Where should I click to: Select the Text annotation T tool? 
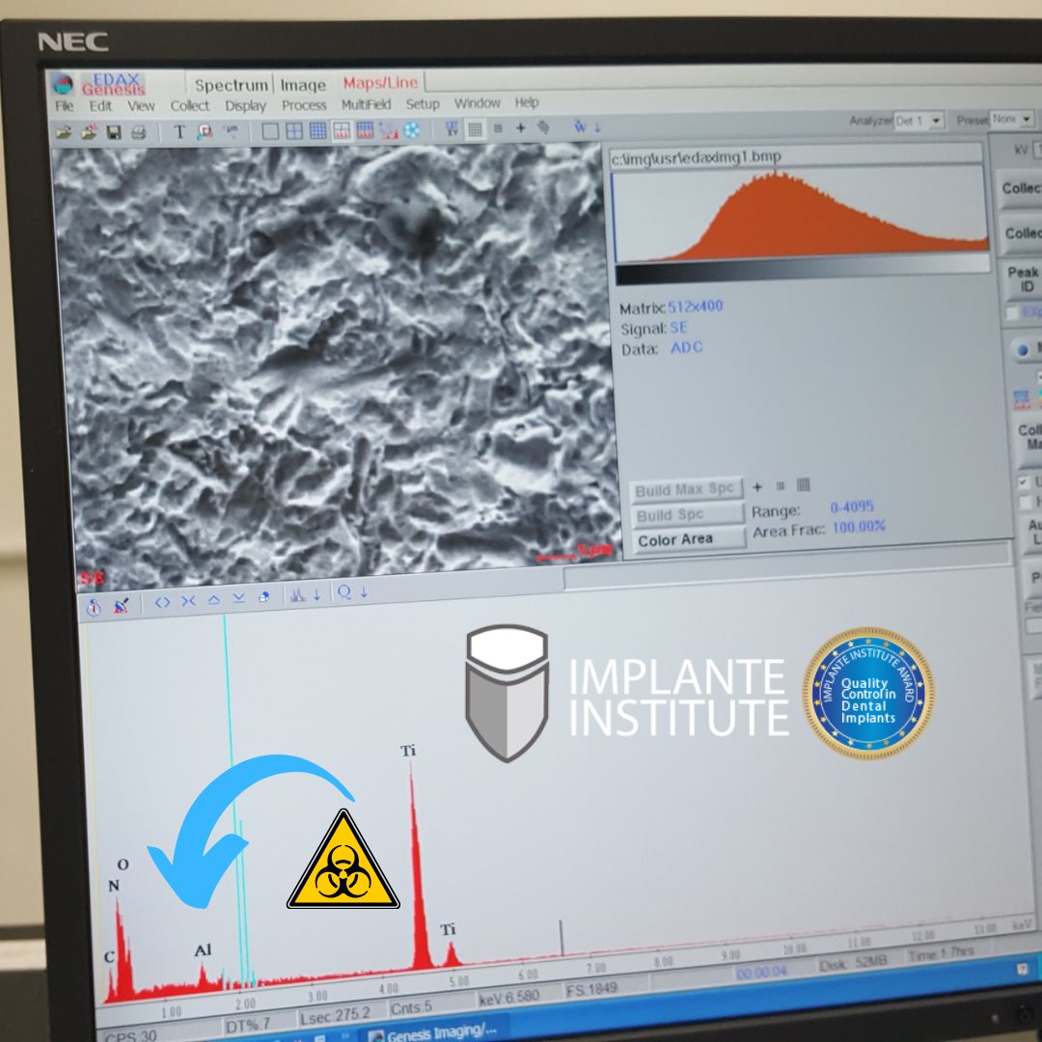coord(178,132)
